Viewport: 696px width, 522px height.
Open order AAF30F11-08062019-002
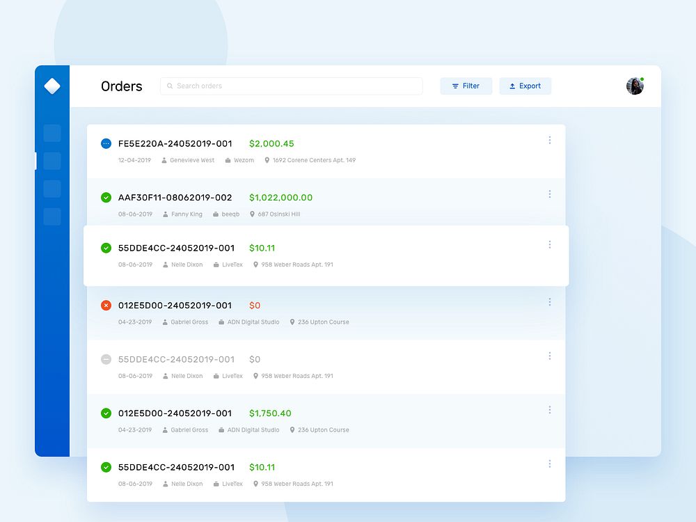(175, 197)
